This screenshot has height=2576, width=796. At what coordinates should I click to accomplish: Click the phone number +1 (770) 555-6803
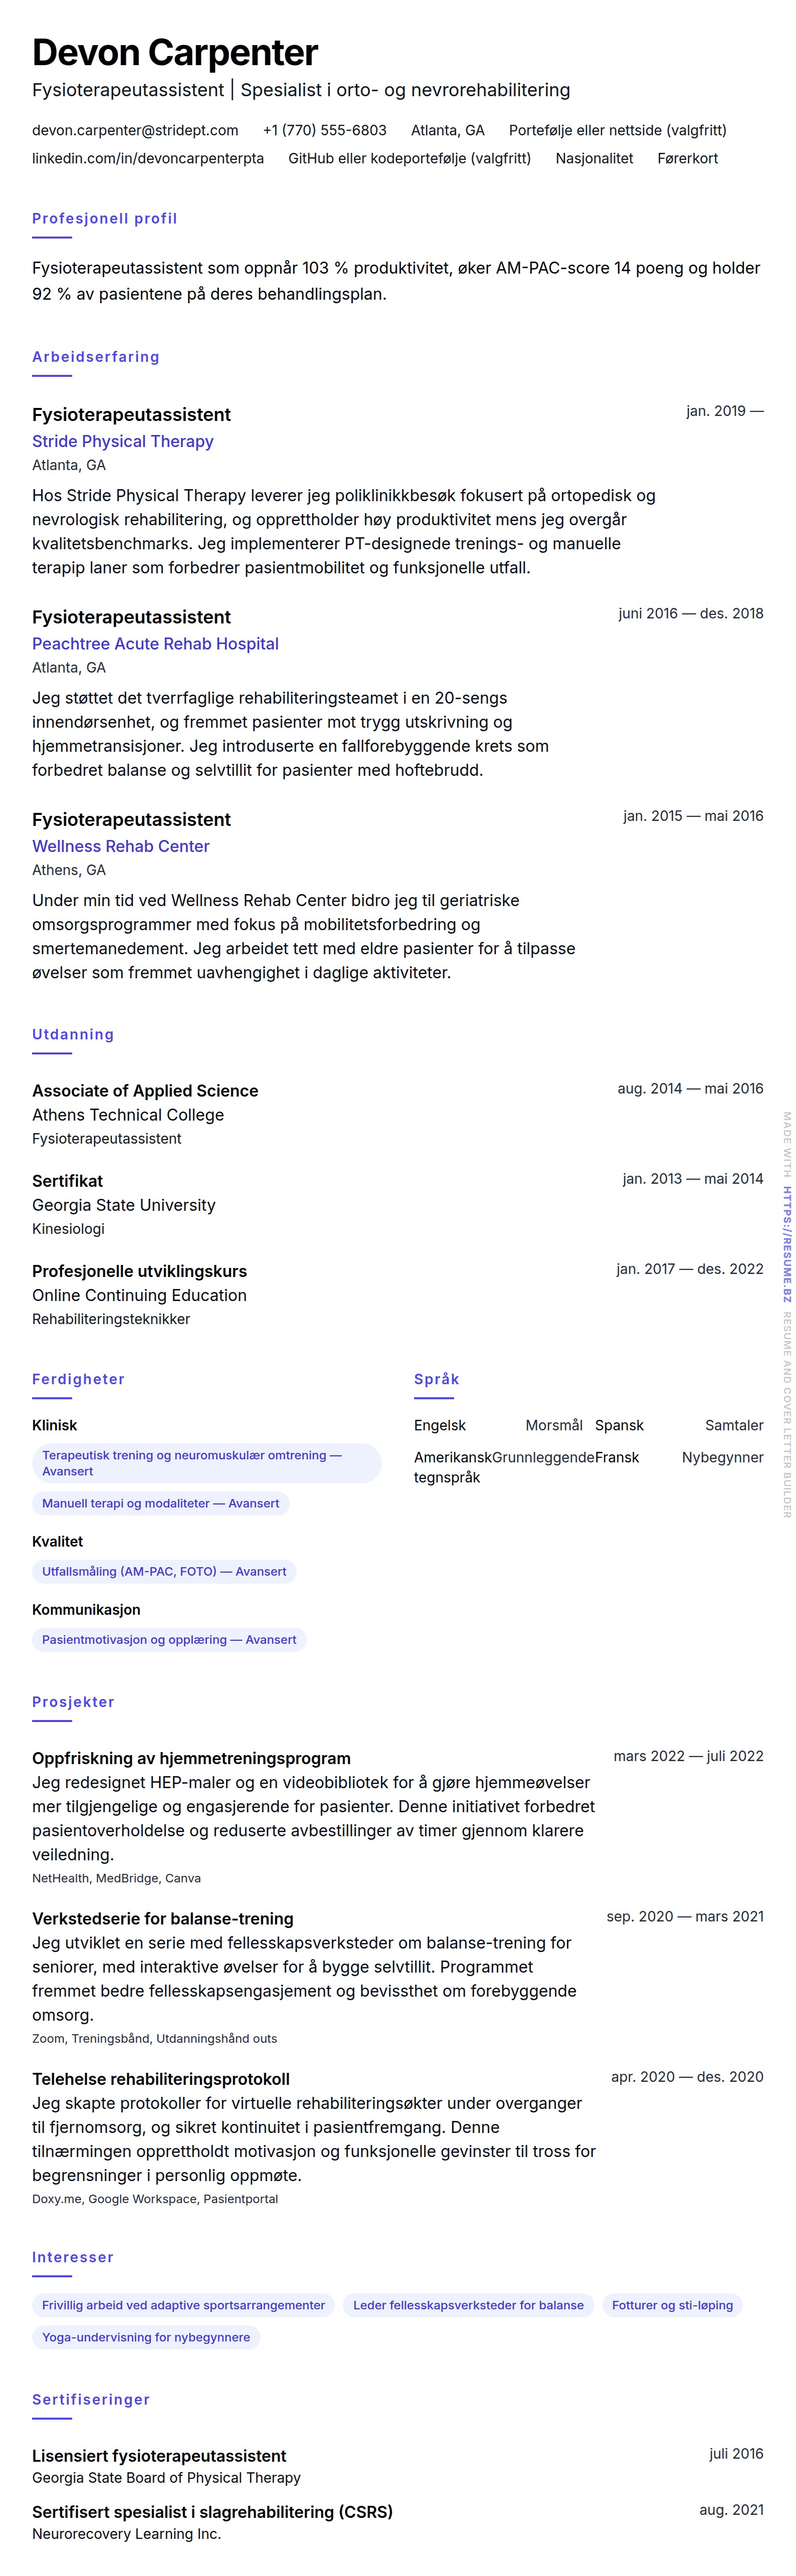[324, 130]
